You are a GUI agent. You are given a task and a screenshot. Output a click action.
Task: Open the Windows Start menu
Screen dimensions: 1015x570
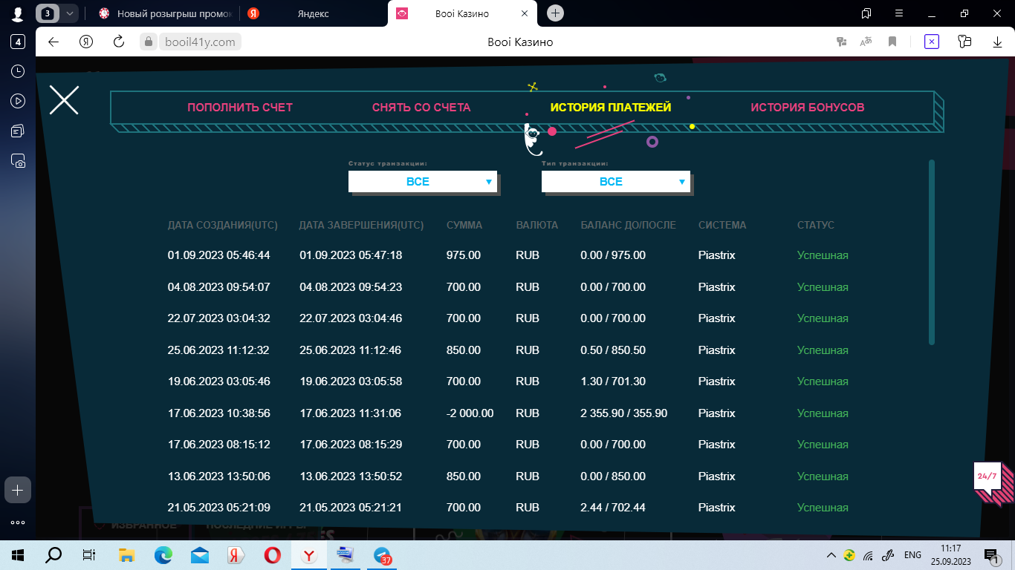18,554
